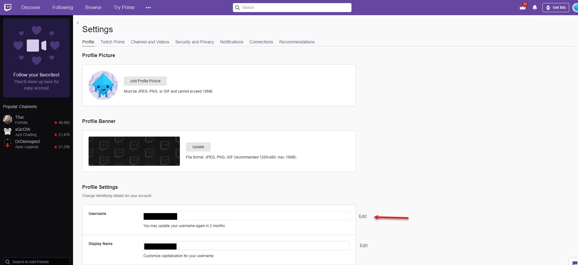
Task: Open DrDisrespect channel name
Action: click(28, 141)
